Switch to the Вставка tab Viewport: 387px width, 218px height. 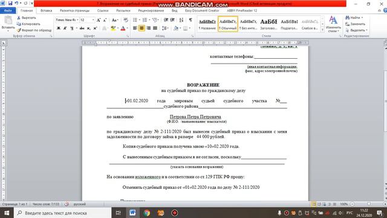coord(46,11)
